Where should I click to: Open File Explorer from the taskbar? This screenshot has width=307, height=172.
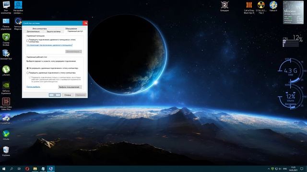(35, 169)
